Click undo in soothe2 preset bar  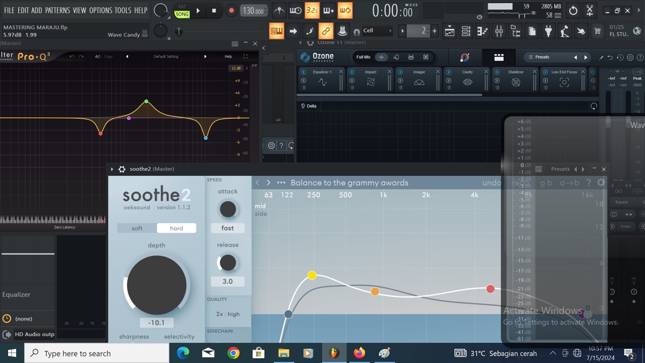coord(492,183)
